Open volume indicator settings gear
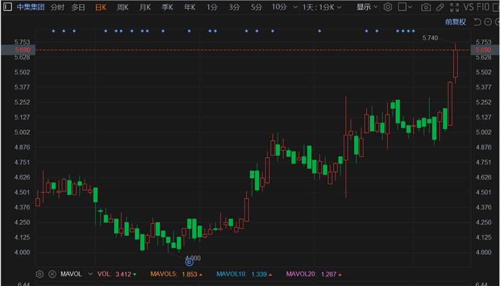500x286 pixels. coord(39,274)
